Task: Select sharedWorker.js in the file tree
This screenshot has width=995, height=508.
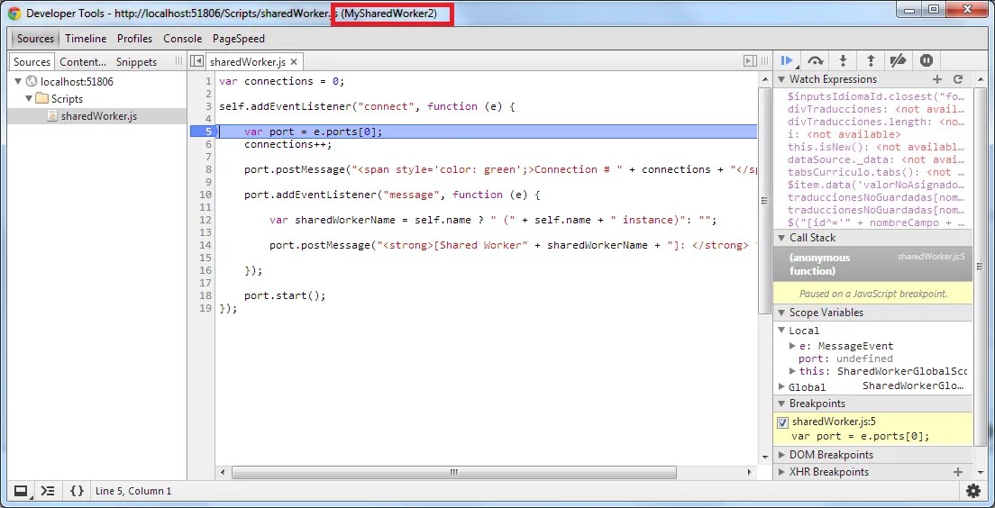Action: (x=97, y=116)
